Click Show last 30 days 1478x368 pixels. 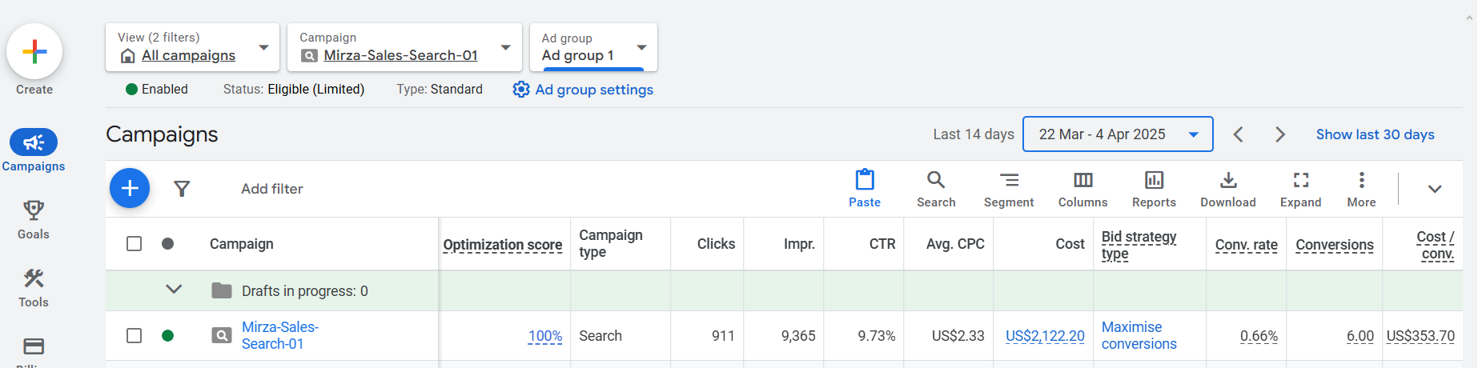(x=1375, y=134)
